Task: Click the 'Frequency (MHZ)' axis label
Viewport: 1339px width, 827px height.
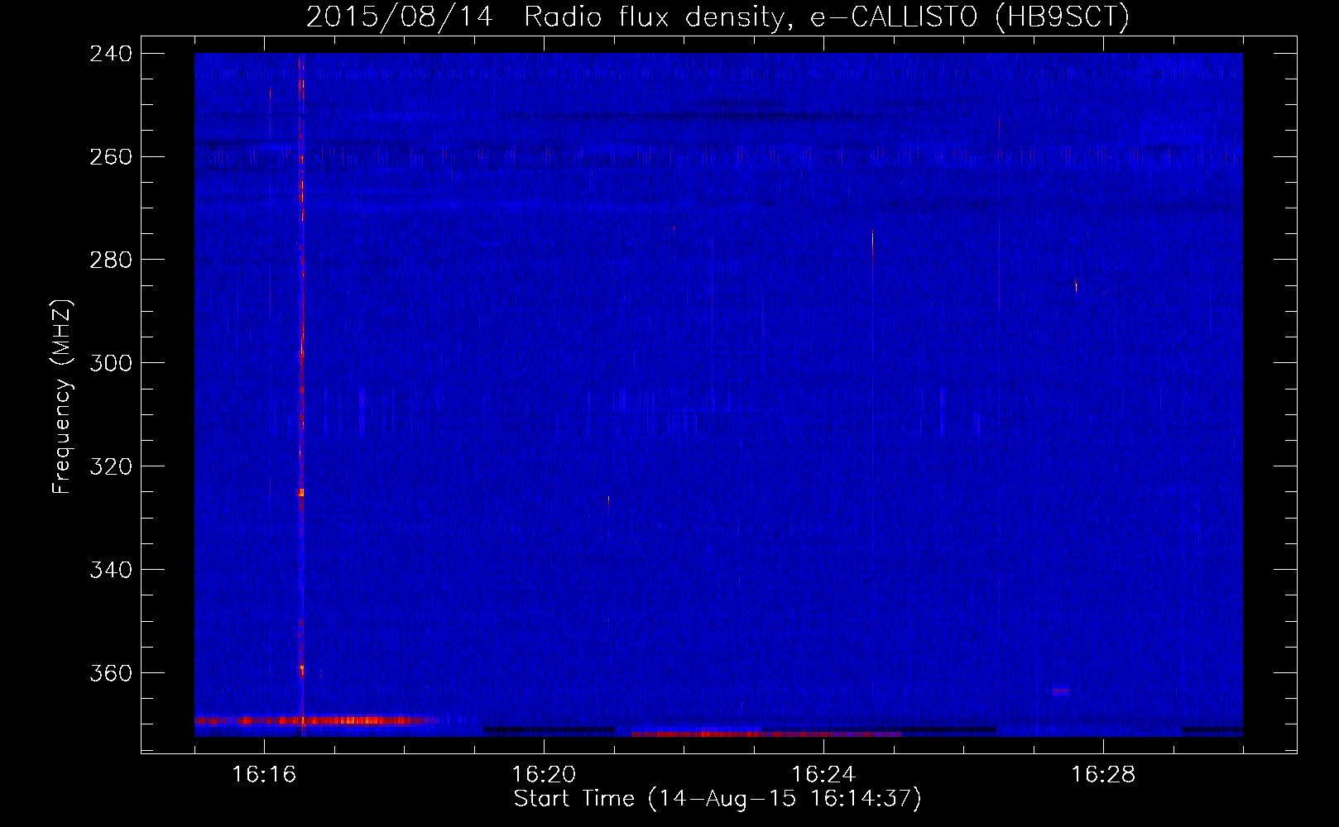Action: click(62, 396)
